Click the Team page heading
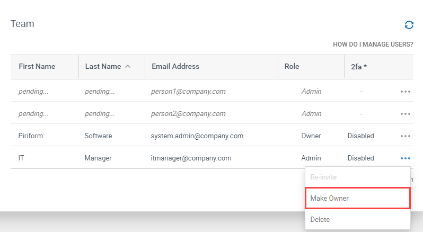This screenshot has width=423, height=233. pyautogui.click(x=22, y=24)
